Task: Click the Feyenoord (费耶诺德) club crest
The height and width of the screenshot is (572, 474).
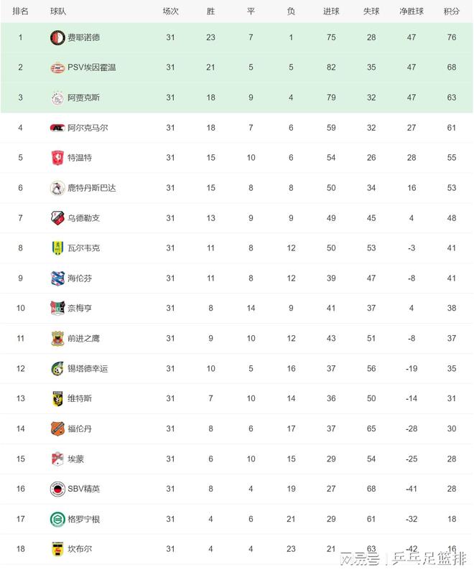Action: click(57, 37)
